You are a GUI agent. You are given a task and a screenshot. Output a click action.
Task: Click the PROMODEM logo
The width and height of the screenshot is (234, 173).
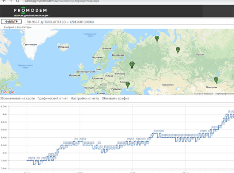31,10
